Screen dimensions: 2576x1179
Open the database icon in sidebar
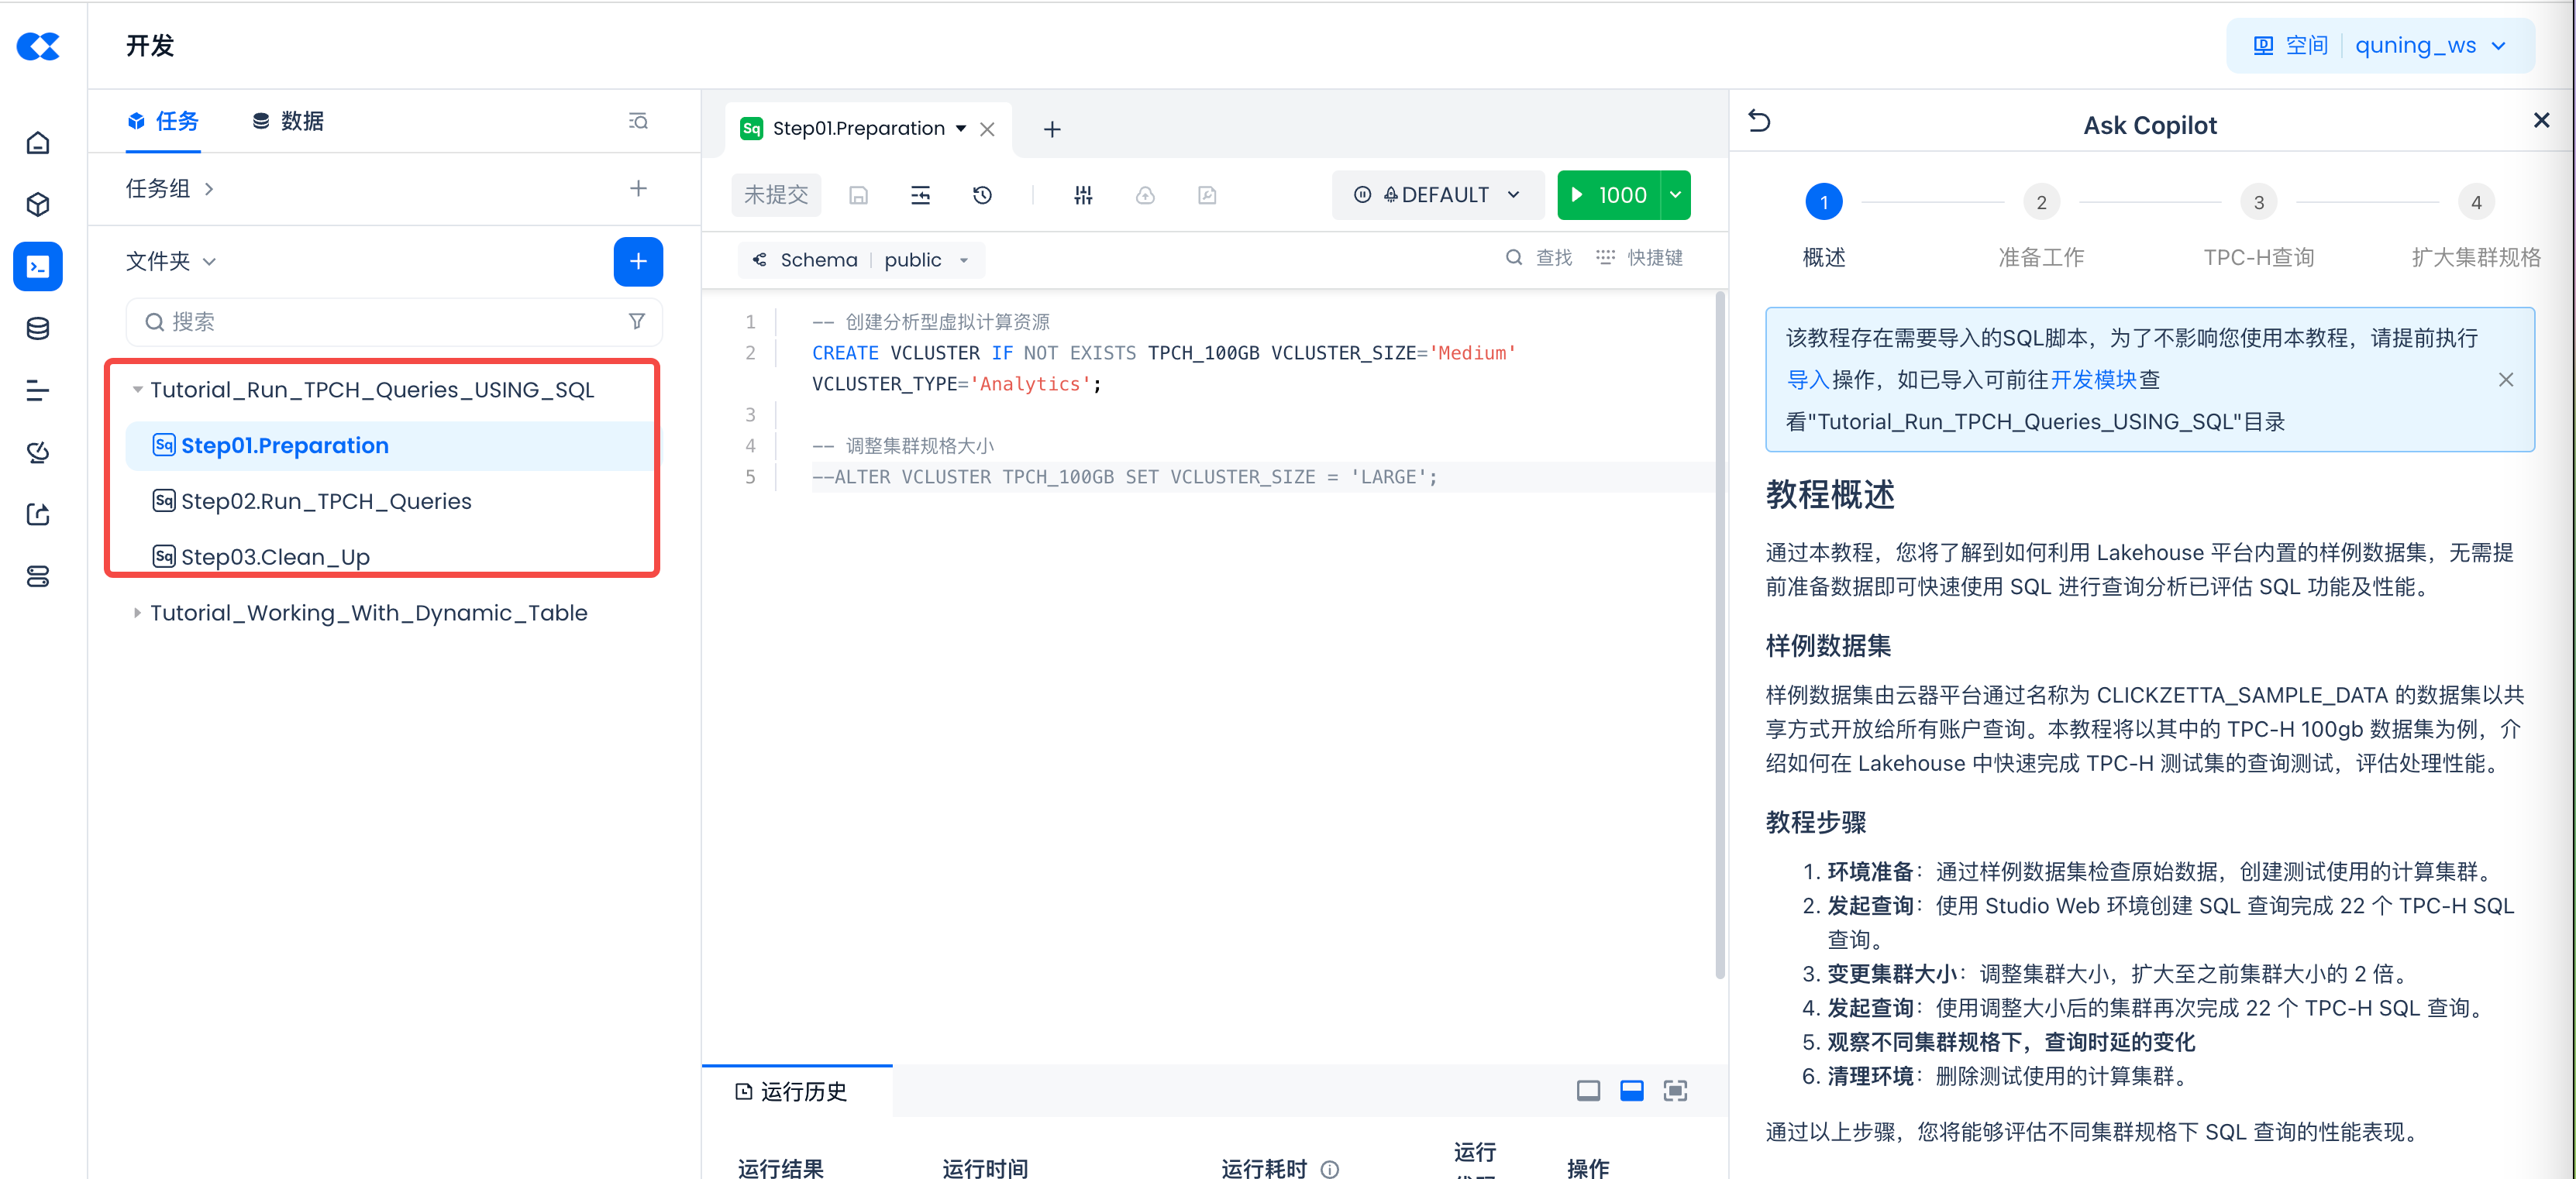click(x=38, y=328)
